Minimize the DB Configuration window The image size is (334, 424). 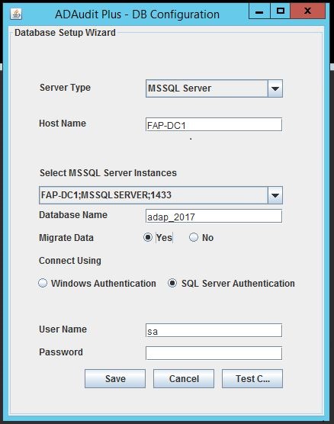[259, 11]
